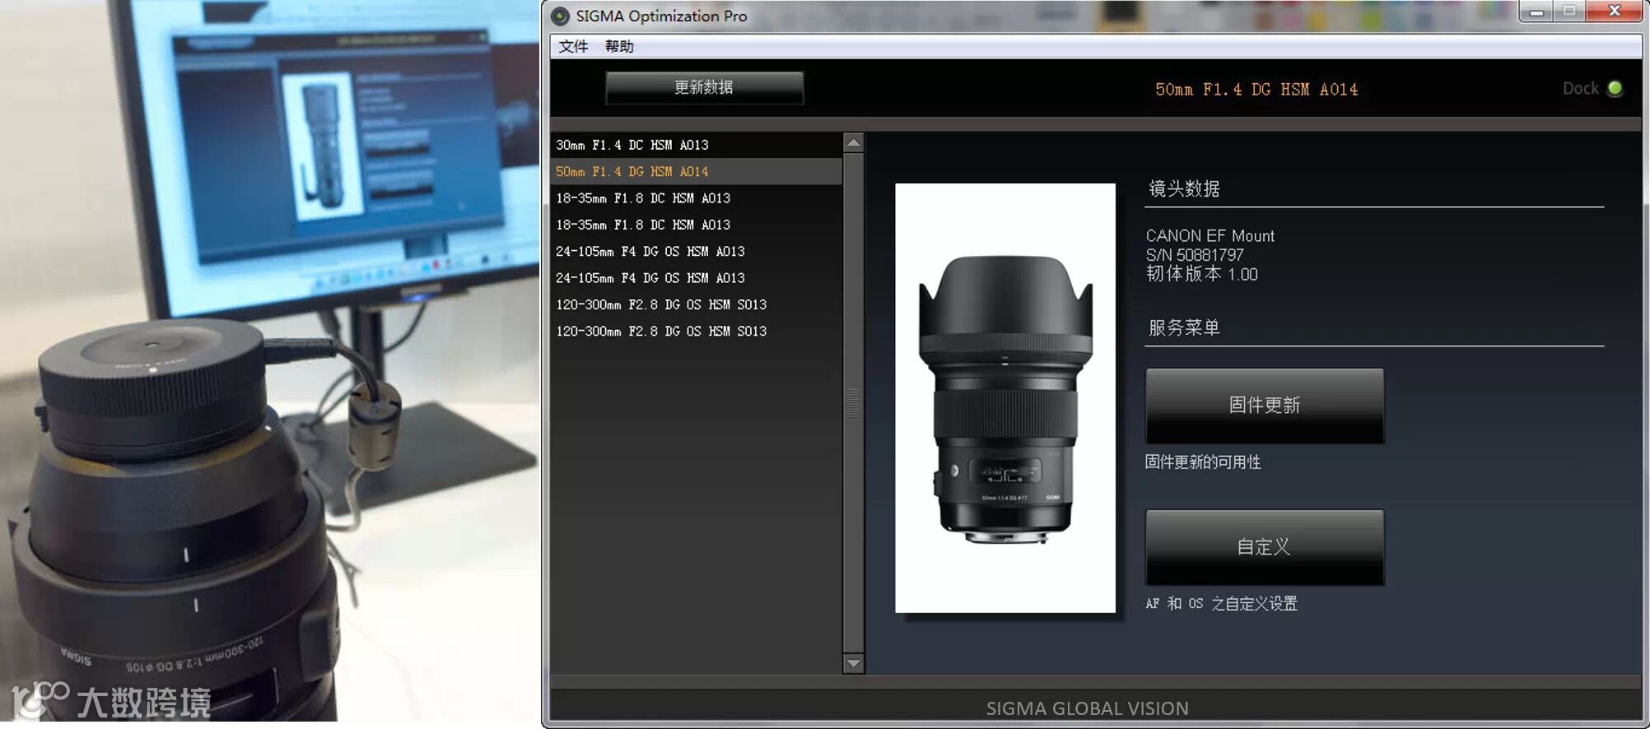This screenshot has width=1650, height=729.
Task: Click the SIGMA Optimization Pro window title
Action: pos(661,16)
